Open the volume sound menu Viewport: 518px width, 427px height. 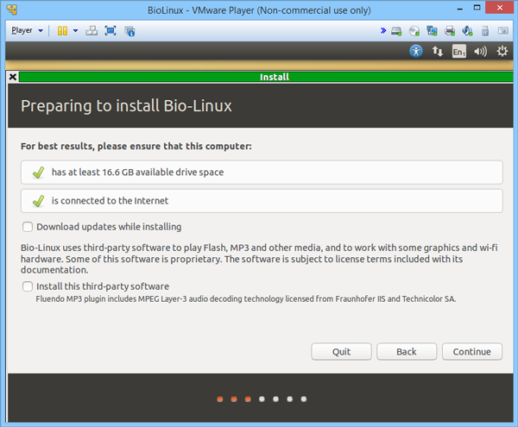click(481, 51)
